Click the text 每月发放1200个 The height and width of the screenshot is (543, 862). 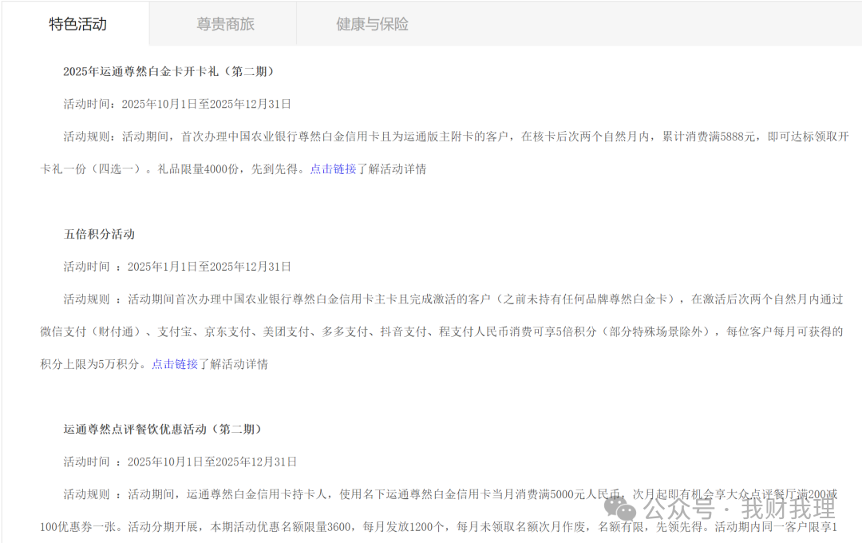[x=404, y=526]
